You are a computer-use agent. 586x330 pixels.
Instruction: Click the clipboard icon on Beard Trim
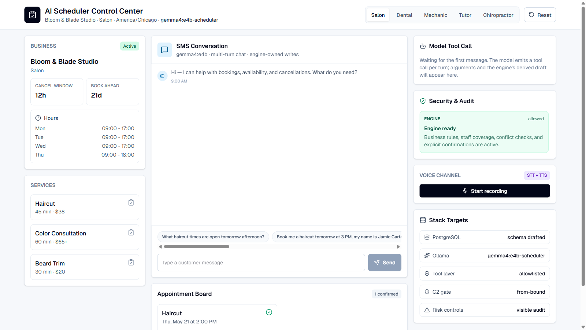coord(131,263)
